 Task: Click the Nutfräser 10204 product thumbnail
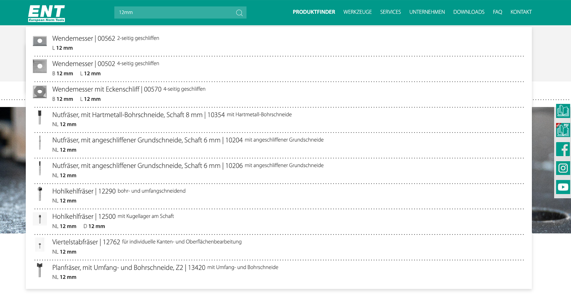tap(40, 143)
